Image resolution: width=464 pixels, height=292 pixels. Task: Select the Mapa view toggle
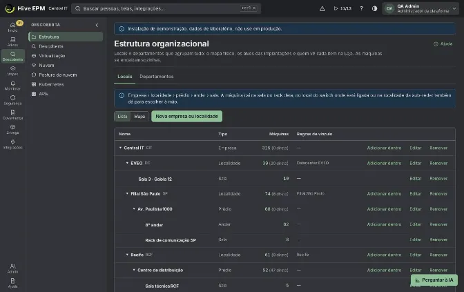point(139,116)
